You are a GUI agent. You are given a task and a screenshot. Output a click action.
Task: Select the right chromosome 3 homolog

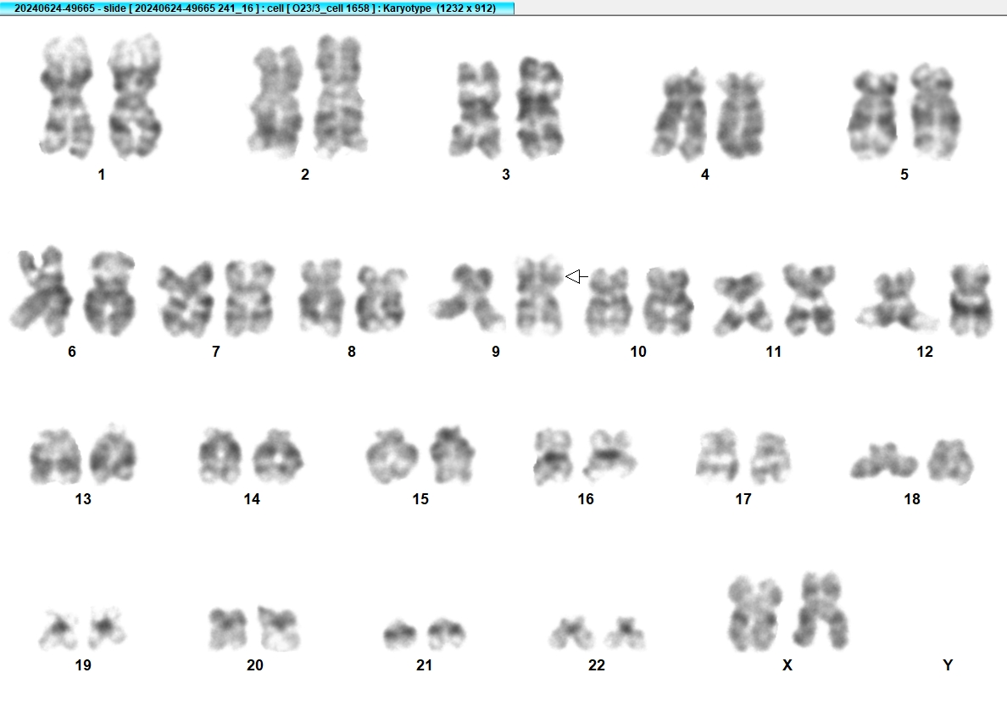(541, 107)
